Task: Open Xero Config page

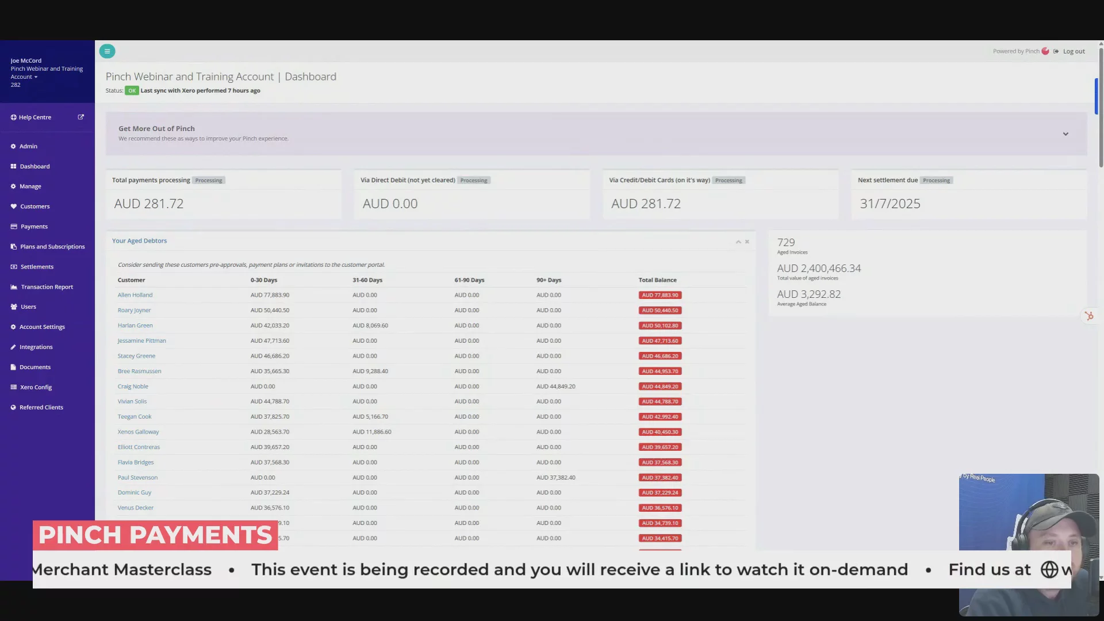Action: click(x=36, y=388)
